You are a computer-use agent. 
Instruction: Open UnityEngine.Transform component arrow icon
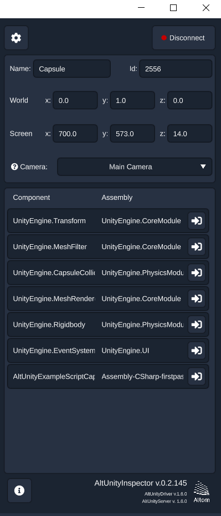coord(197,221)
